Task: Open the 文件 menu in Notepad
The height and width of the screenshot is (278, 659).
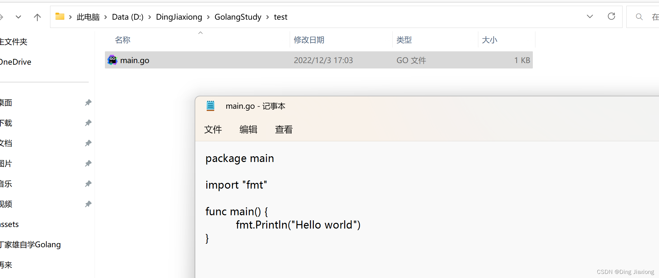Action: 213,129
